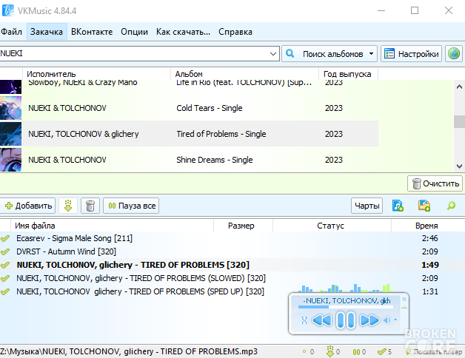This screenshot has height=358, width=465.
Task: Sort by the Альбом column header
Action: (245, 74)
